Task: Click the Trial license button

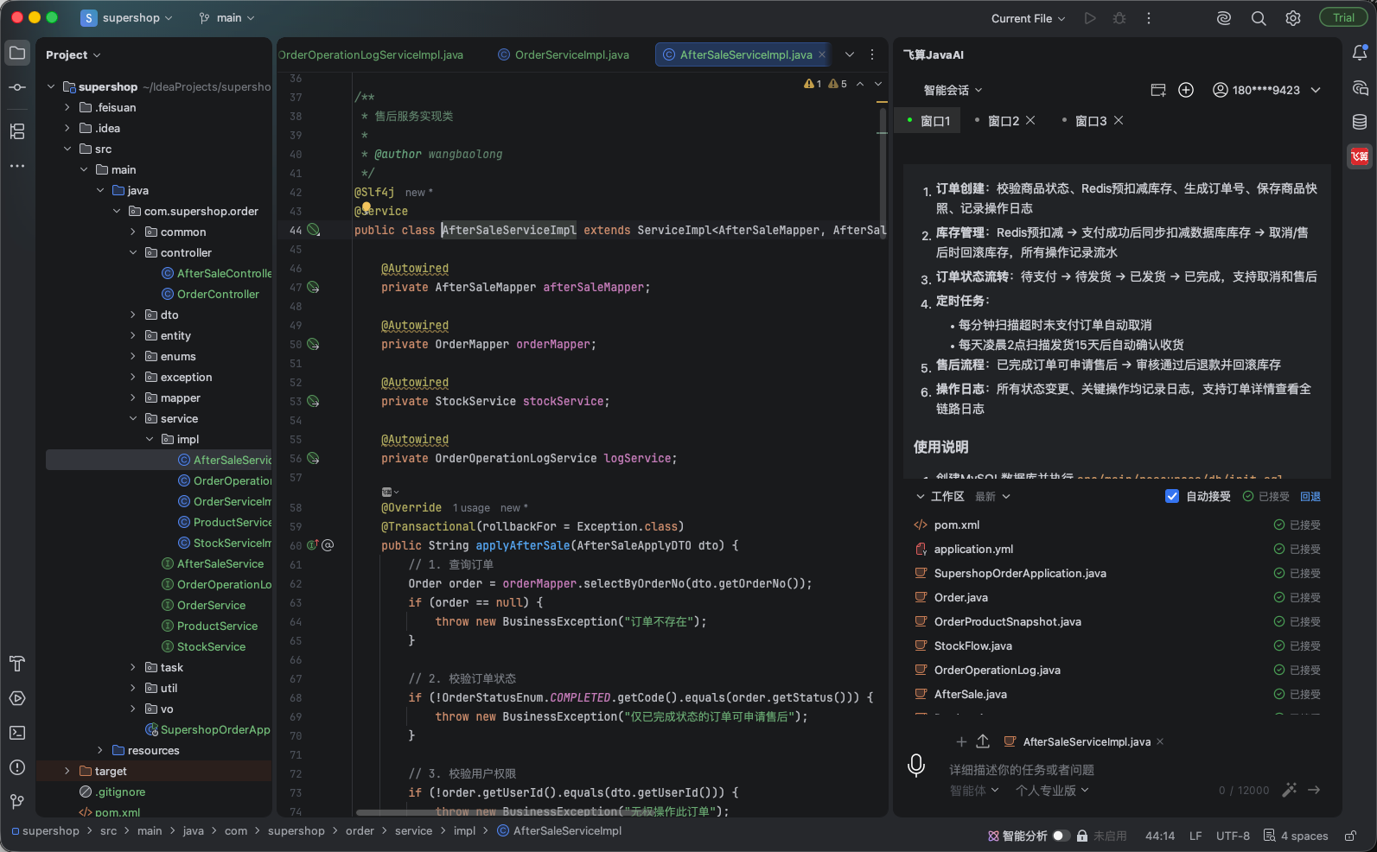Action: click(1343, 18)
